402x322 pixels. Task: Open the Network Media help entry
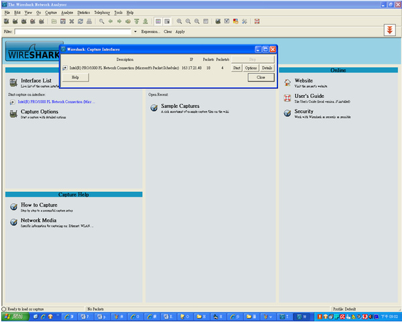(38, 220)
